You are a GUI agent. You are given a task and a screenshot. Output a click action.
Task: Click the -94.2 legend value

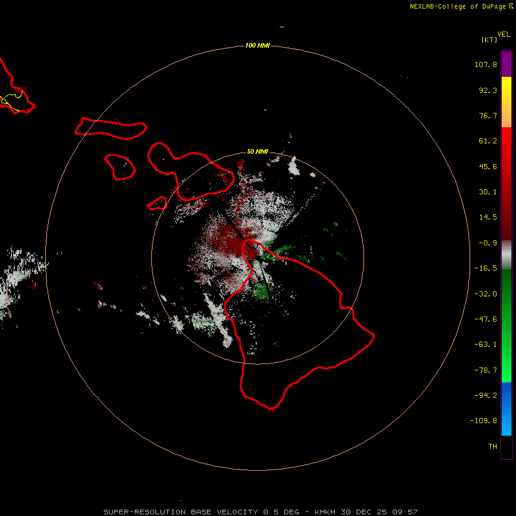tap(486, 396)
